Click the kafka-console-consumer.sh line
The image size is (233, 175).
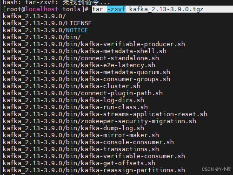pos(88,142)
